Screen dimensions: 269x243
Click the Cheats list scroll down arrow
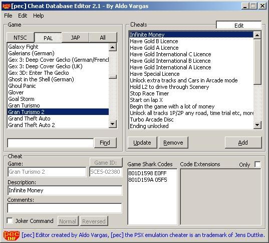257,125
